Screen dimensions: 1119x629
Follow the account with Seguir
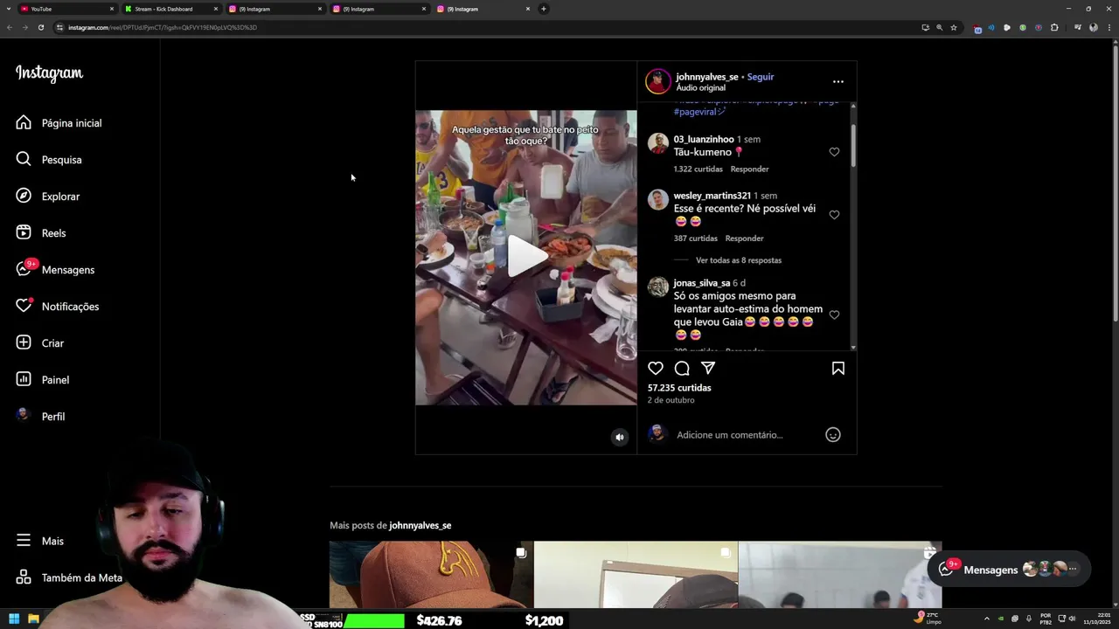[x=761, y=77]
